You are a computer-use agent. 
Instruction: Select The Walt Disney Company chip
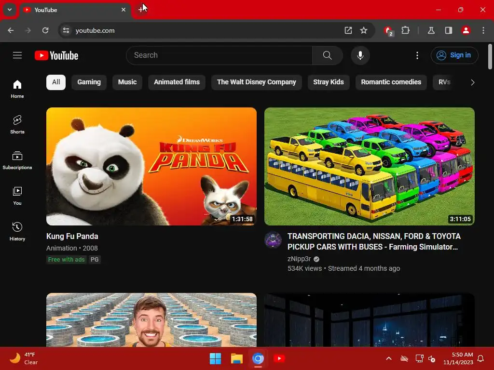(x=257, y=82)
